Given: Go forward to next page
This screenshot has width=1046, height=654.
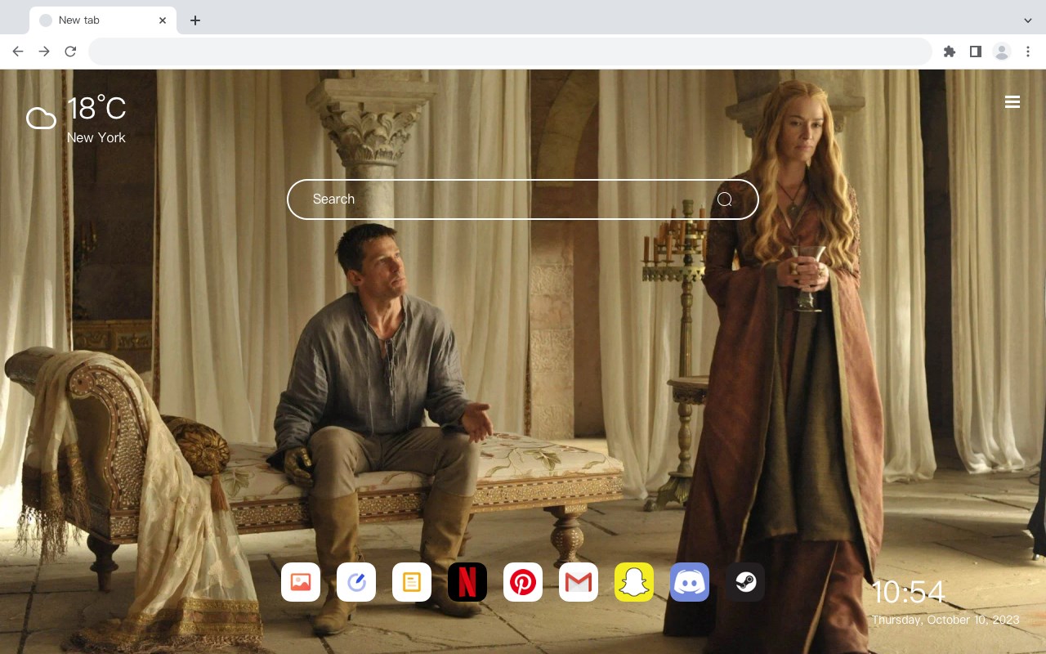Looking at the screenshot, I should pyautogui.click(x=44, y=52).
